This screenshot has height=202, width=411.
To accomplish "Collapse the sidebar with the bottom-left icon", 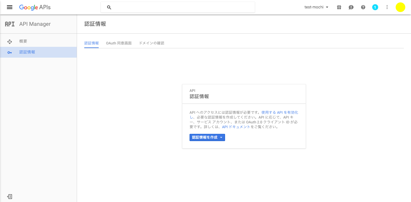I will click(x=9, y=196).
